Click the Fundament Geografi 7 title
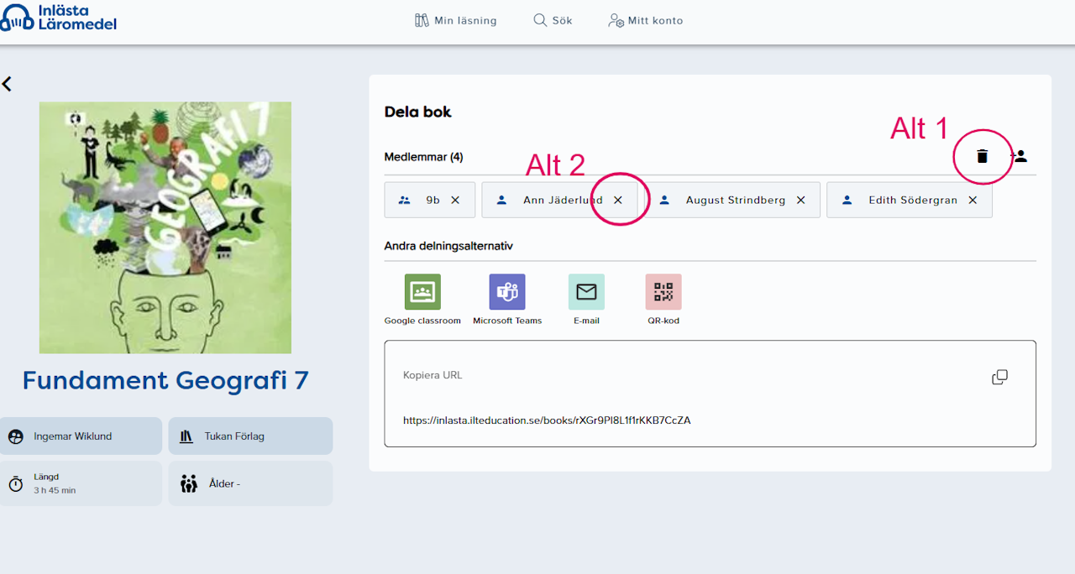This screenshot has height=574, width=1075. coord(165,381)
